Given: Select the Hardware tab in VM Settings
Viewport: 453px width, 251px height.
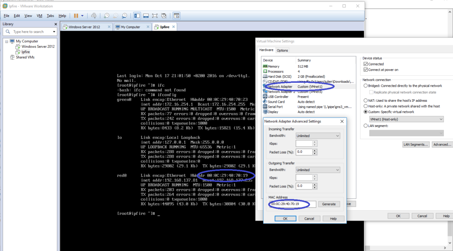Looking at the screenshot, I should click(266, 50).
